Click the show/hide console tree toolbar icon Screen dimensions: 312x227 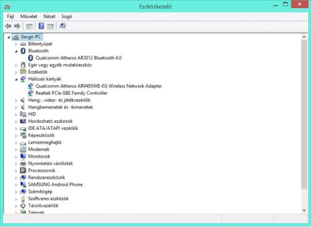point(29,26)
